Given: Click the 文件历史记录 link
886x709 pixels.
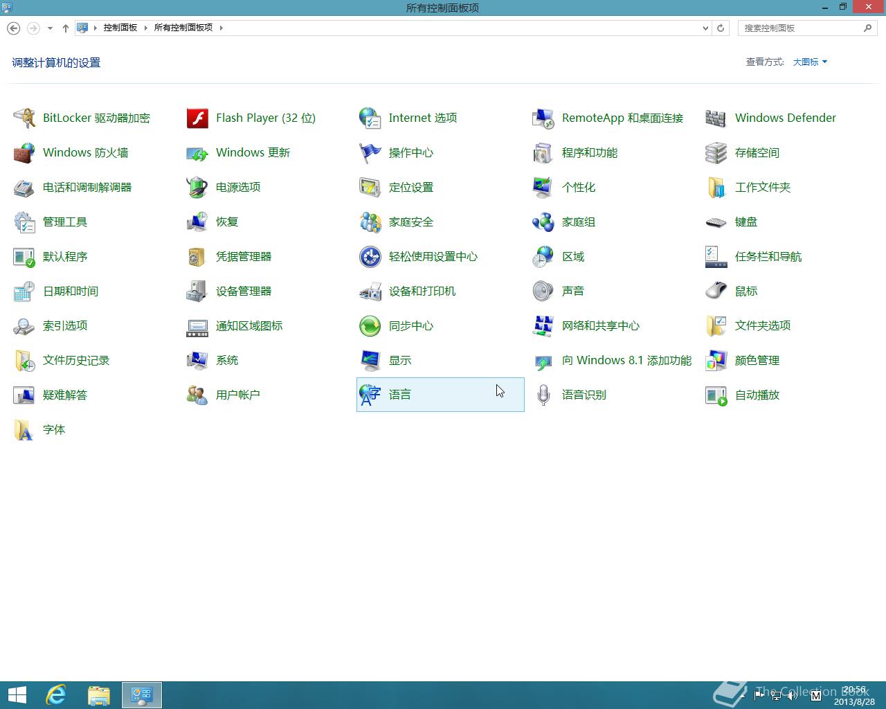Looking at the screenshot, I should 76,360.
